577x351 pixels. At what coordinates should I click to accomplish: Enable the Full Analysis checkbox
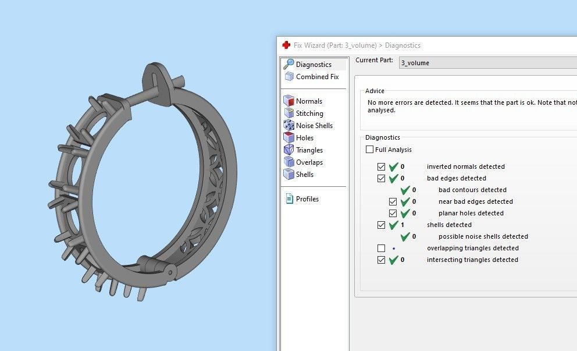pyautogui.click(x=369, y=149)
